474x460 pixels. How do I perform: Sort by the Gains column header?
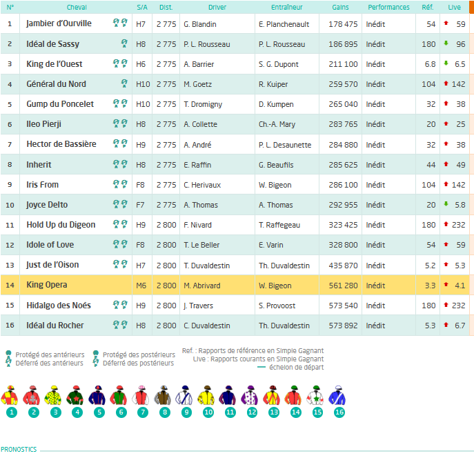pyautogui.click(x=340, y=8)
